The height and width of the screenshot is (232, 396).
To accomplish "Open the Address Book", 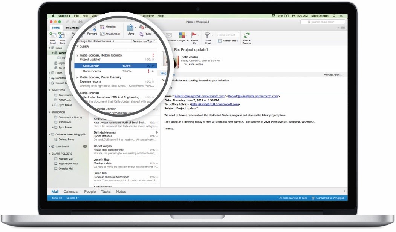I will click(x=228, y=40).
